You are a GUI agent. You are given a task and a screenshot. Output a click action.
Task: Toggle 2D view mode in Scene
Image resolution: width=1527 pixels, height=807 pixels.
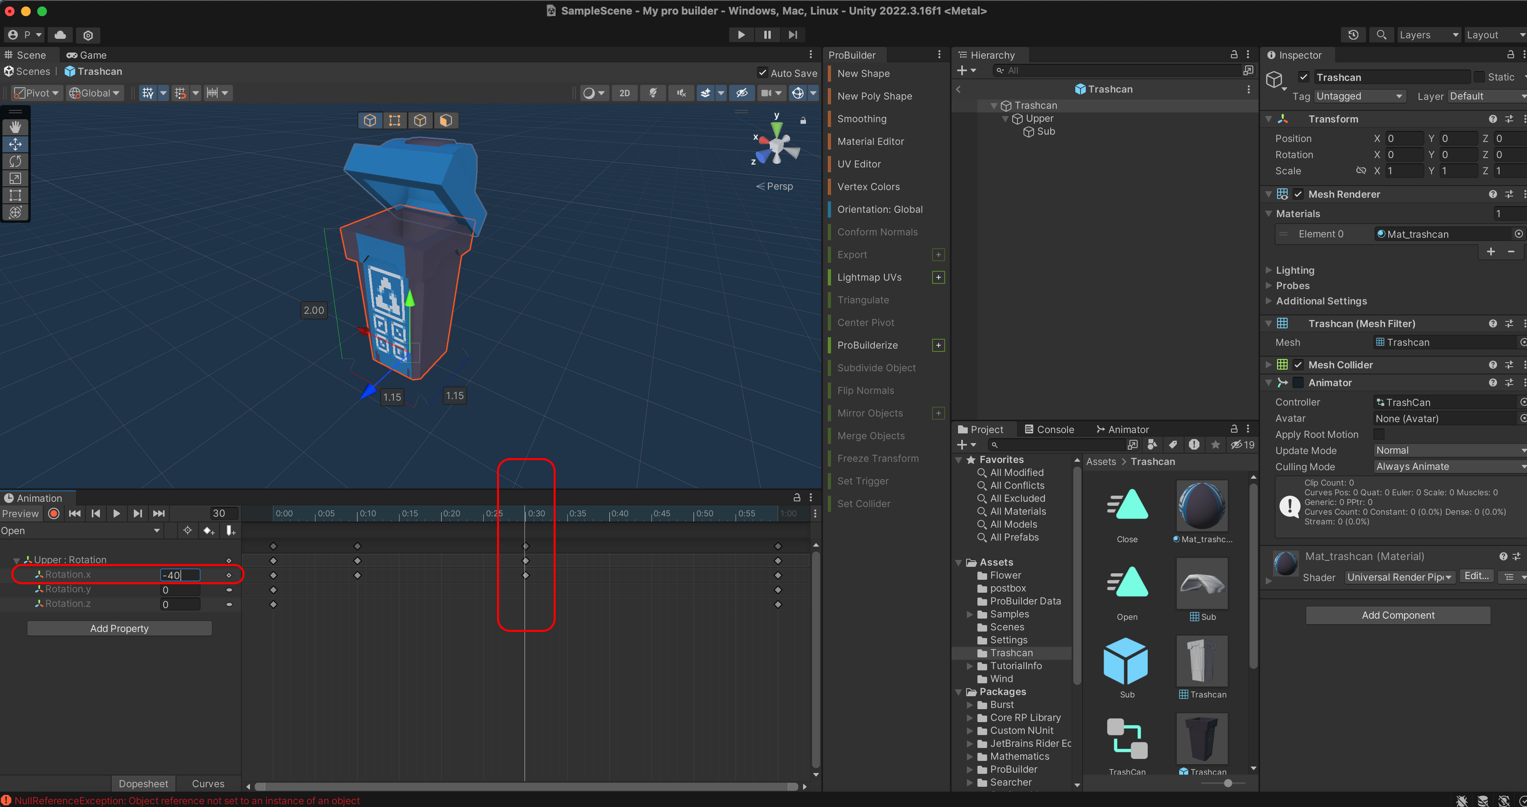click(624, 93)
